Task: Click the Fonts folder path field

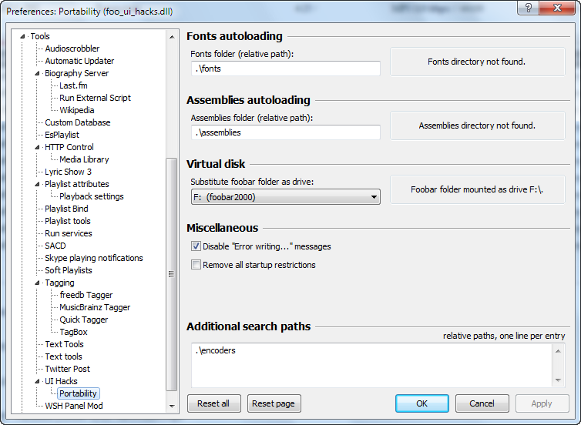Action: pyautogui.click(x=285, y=69)
